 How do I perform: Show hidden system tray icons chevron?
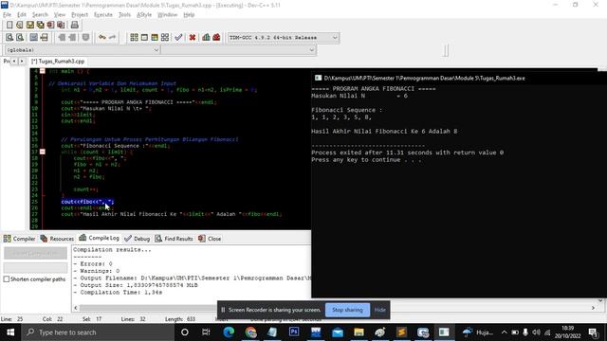504,332
